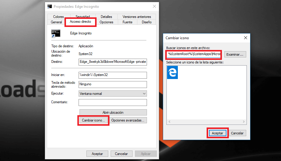The image size is (281, 161).
Task: Select the Microsoft Edge icon in the list
Action: click(172, 72)
